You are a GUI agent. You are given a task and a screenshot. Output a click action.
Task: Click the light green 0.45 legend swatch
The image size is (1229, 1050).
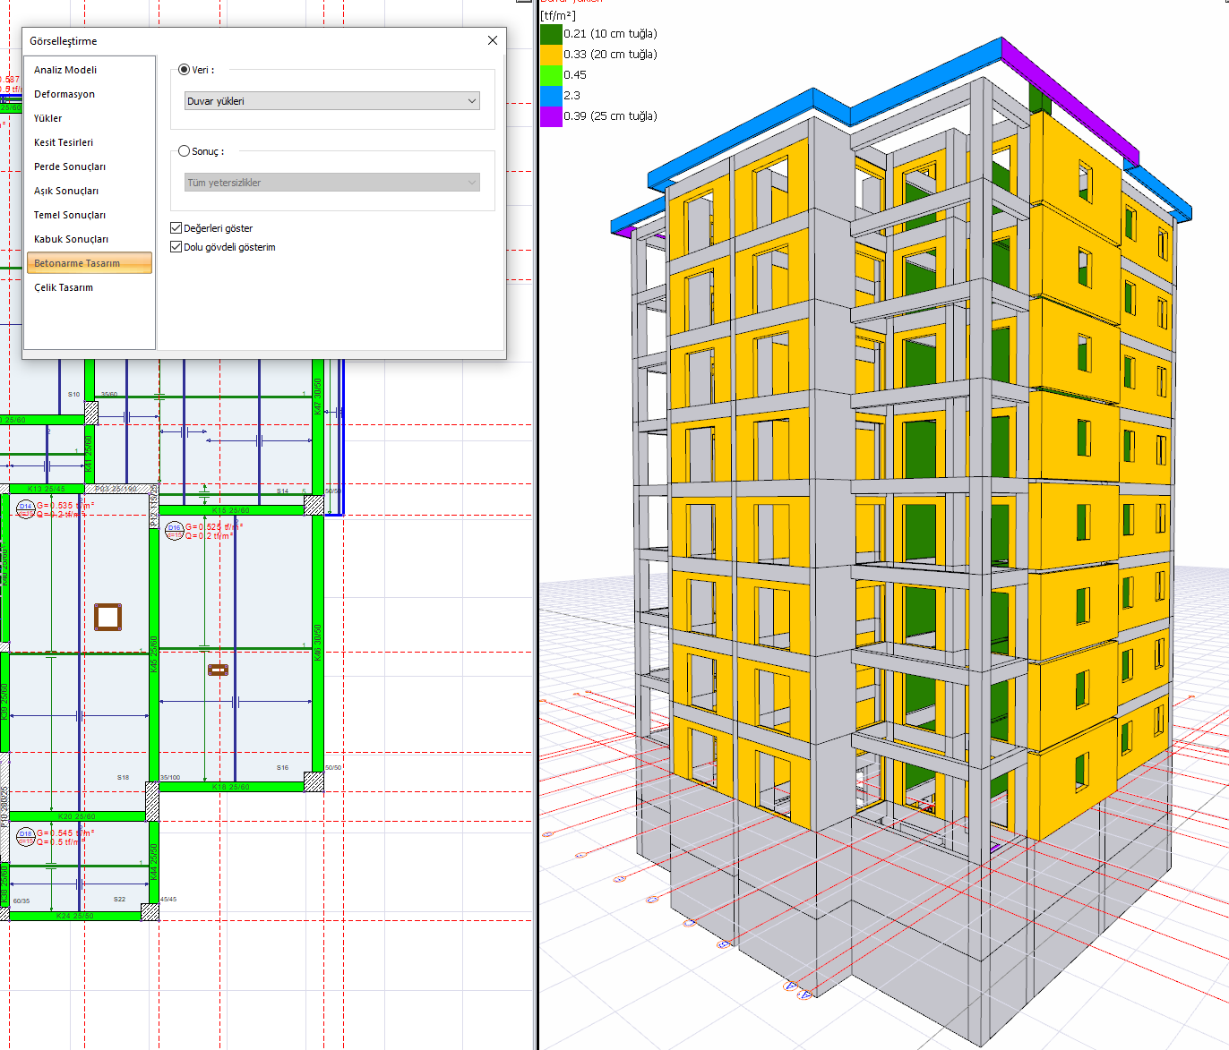(x=551, y=75)
